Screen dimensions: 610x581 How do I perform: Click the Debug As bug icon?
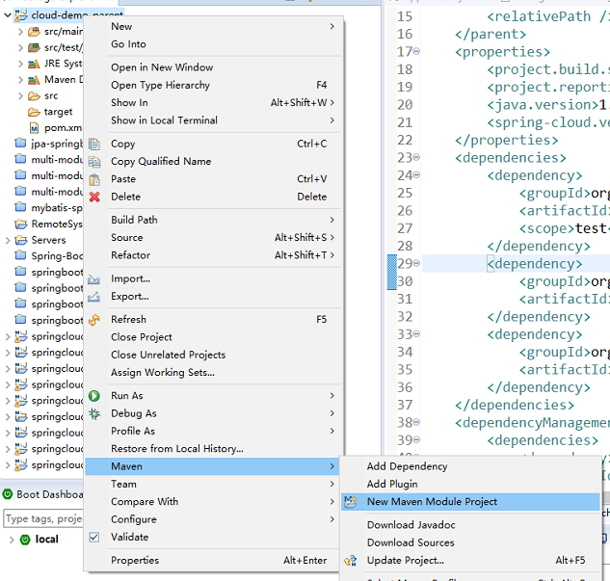coord(94,413)
